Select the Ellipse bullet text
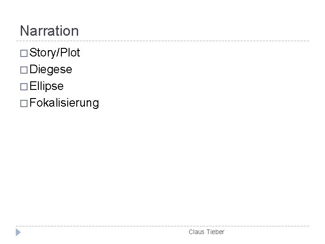Image resolution: width=325 pixels, height=244 pixels. coord(46,86)
